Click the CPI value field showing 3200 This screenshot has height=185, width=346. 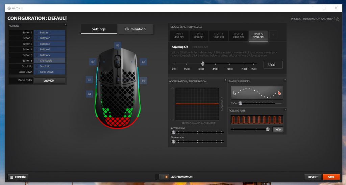point(273,65)
